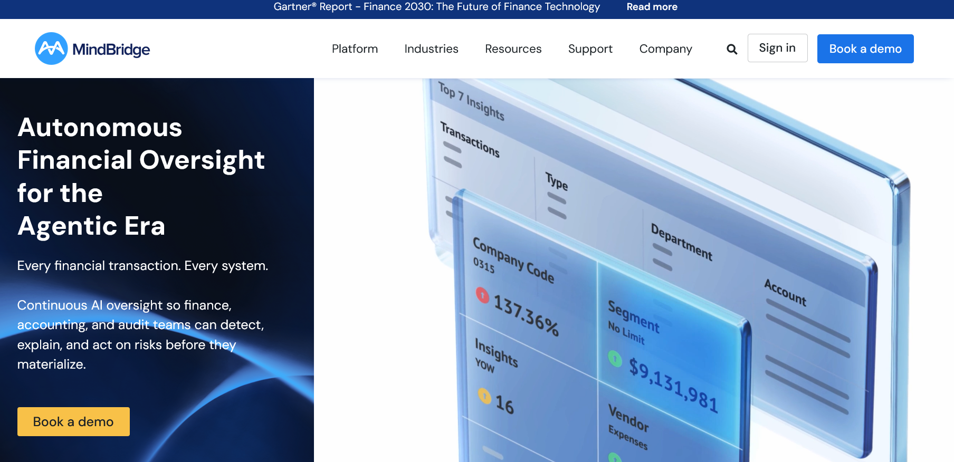Click the paragraph starting "Continuous AI oversight"
The height and width of the screenshot is (462, 954).
click(140, 334)
